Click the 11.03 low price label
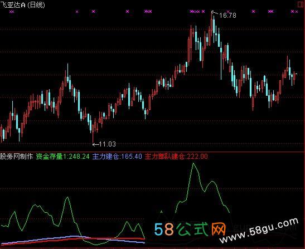The image size is (305, 249). 108,144
